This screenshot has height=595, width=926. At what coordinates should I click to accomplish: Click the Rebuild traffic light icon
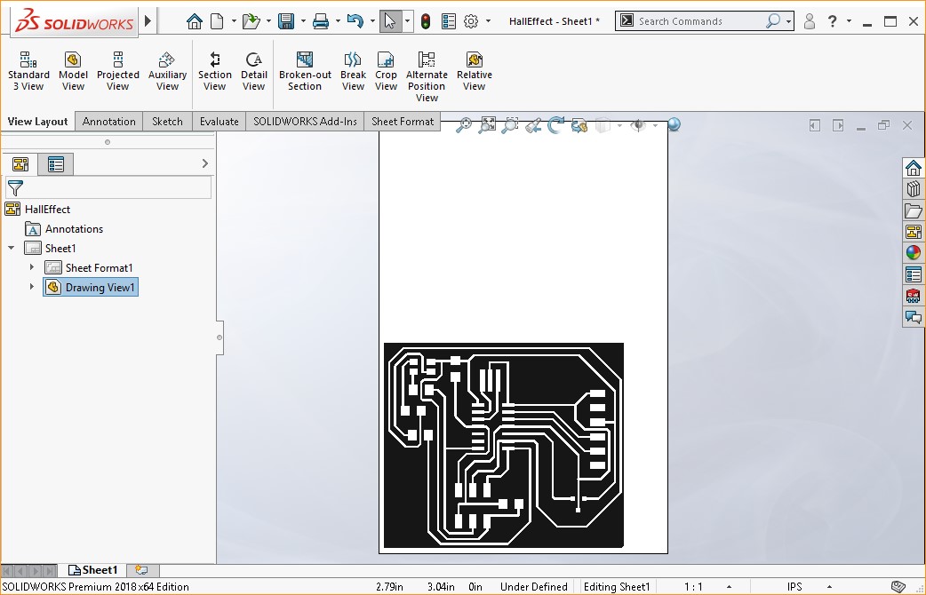426,21
